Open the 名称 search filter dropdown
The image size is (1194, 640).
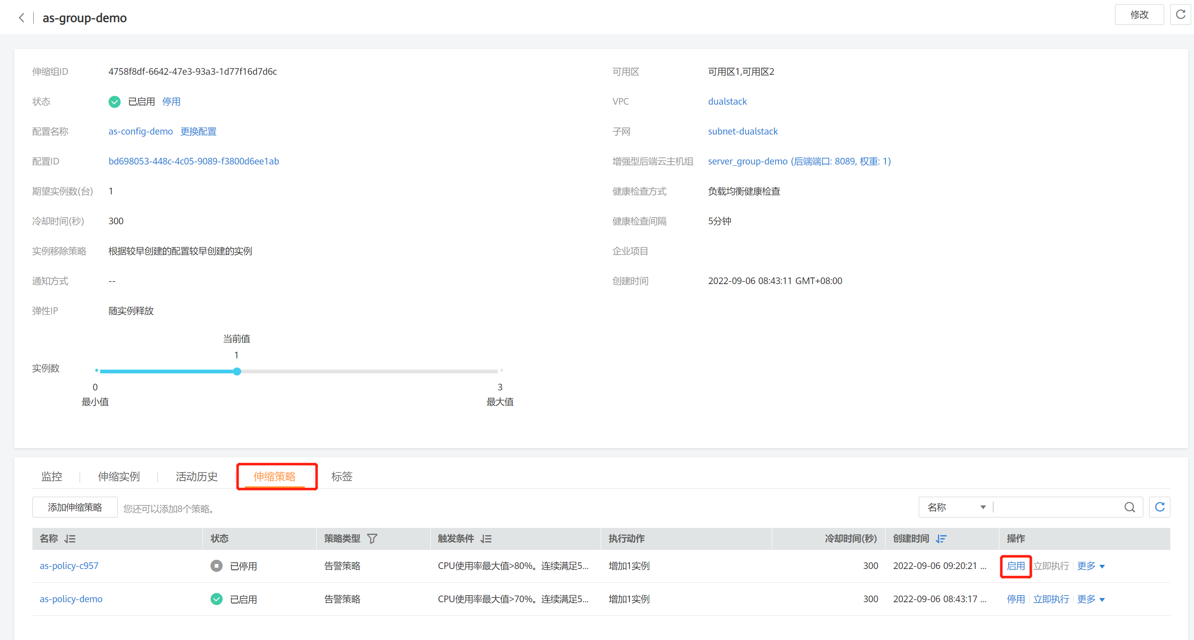[x=956, y=507]
